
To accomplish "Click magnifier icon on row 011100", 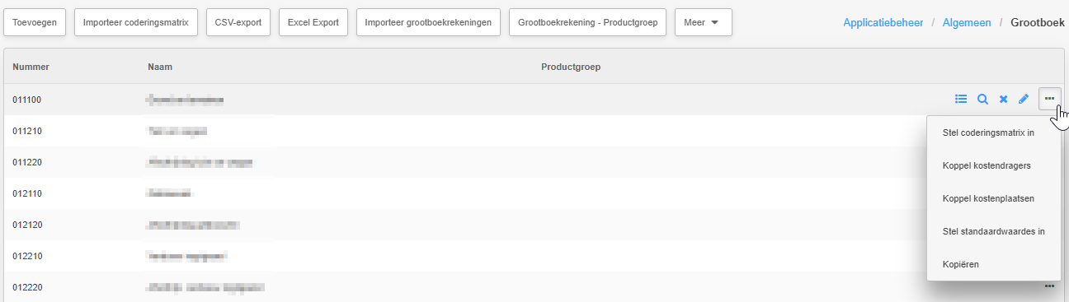I will [x=982, y=99].
